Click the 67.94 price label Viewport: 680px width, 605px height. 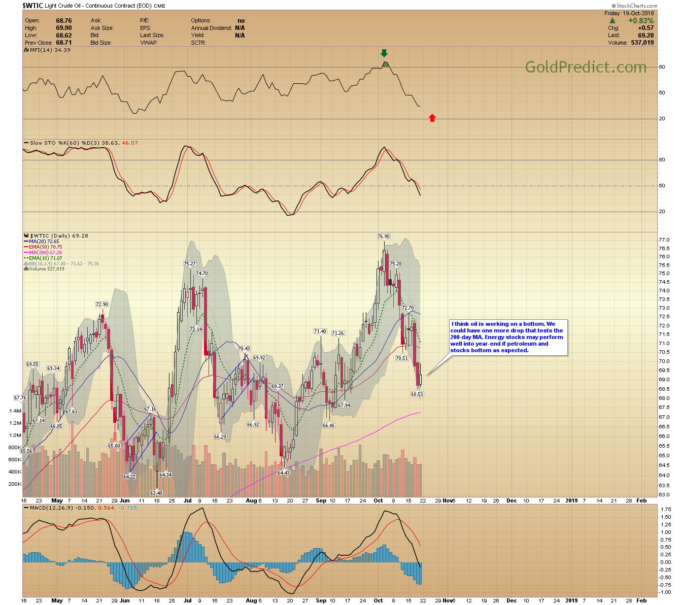coord(344,406)
